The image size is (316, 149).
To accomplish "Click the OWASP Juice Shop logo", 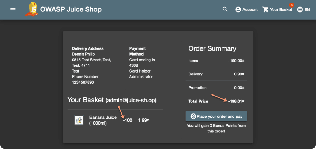I will [32, 9].
